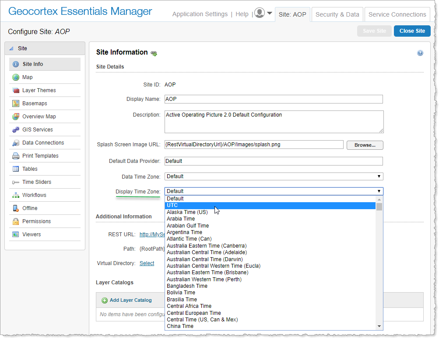Choose Arabian Gulf Time option
The image size is (439, 338).
pos(270,226)
